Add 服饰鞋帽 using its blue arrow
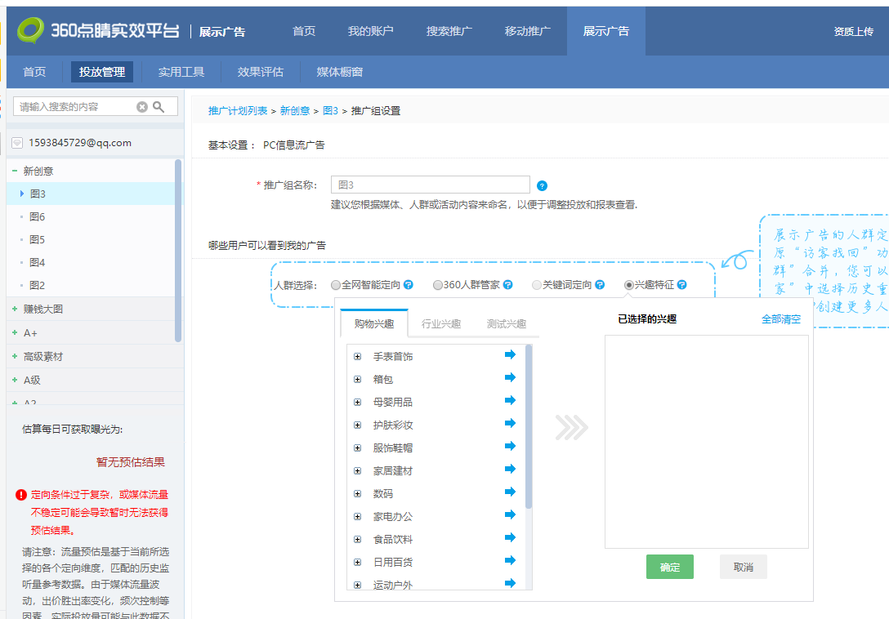 pos(510,446)
